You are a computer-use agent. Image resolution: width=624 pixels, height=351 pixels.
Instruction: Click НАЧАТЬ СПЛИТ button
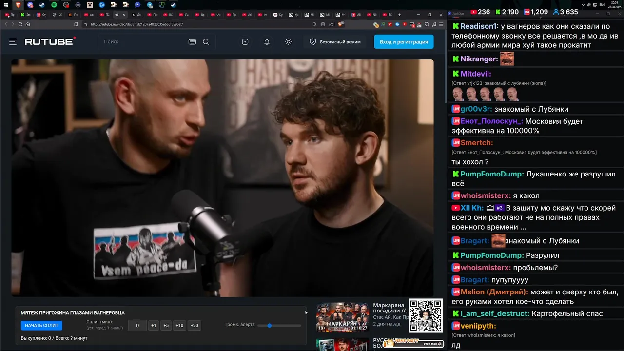(x=41, y=325)
